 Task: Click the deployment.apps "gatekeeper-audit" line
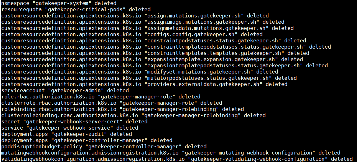pyautogui.click(x=67, y=134)
